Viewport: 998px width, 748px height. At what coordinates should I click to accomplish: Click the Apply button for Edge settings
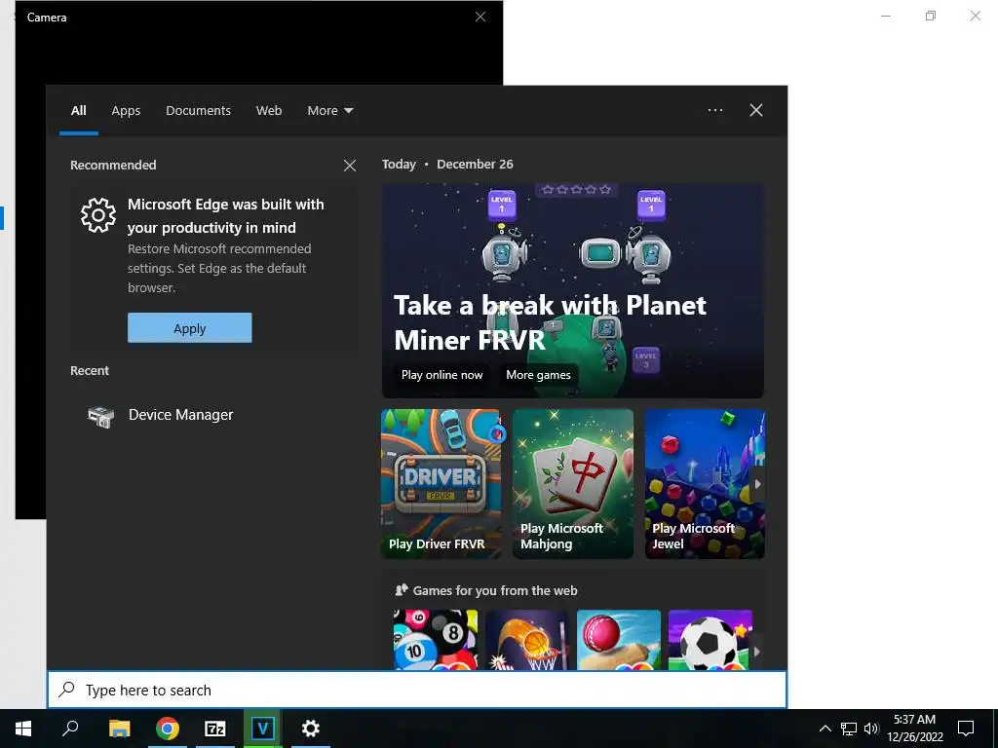(190, 328)
